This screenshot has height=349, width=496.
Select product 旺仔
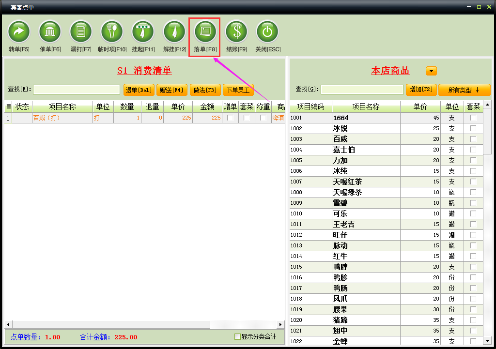pos(341,235)
